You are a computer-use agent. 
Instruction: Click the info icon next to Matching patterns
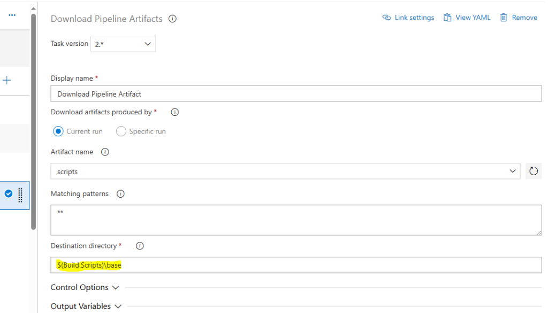tap(120, 194)
